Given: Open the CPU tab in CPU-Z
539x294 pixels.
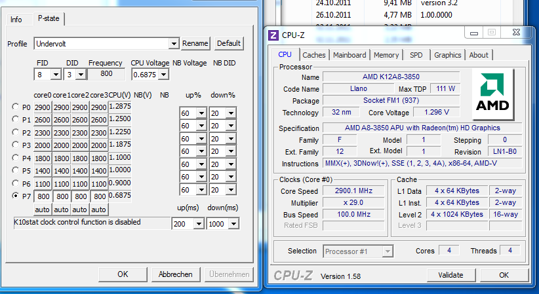Looking at the screenshot, I should (285, 54).
